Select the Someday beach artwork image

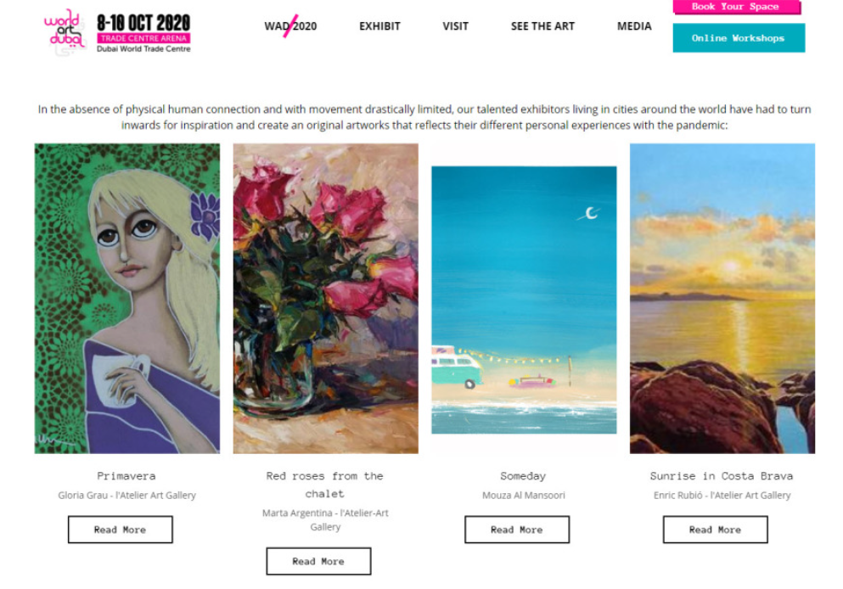point(524,300)
